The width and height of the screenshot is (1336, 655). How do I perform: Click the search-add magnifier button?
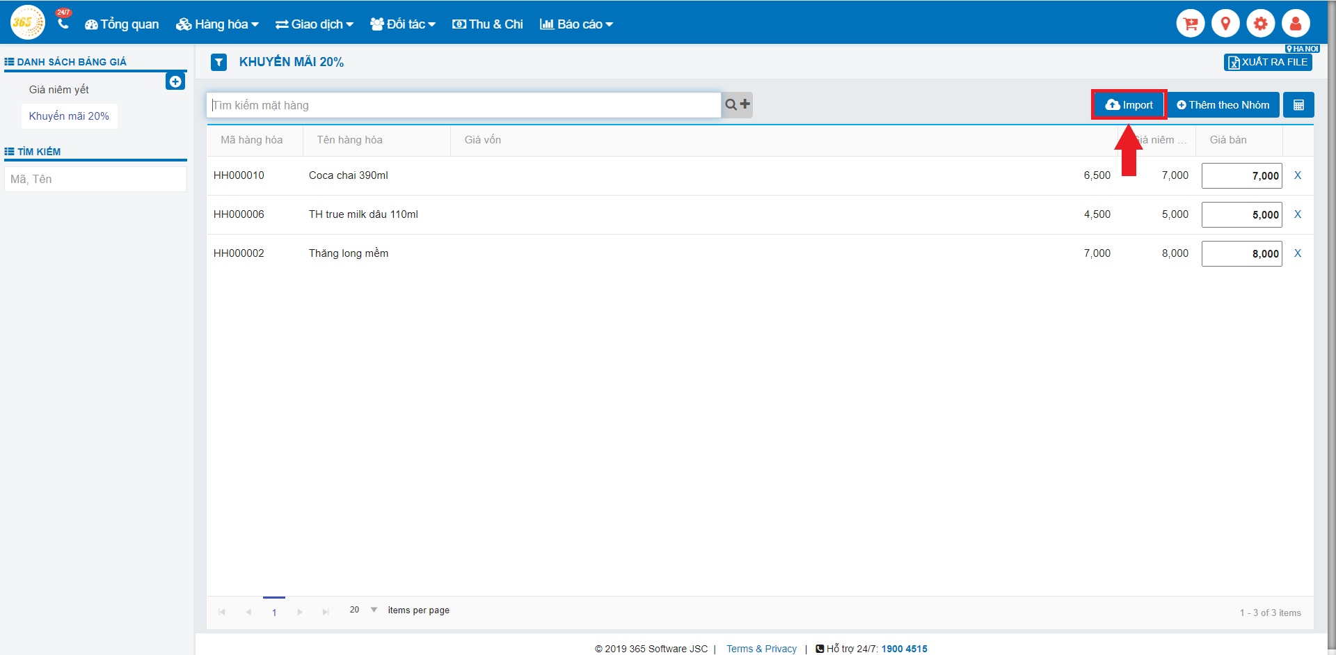pos(737,105)
